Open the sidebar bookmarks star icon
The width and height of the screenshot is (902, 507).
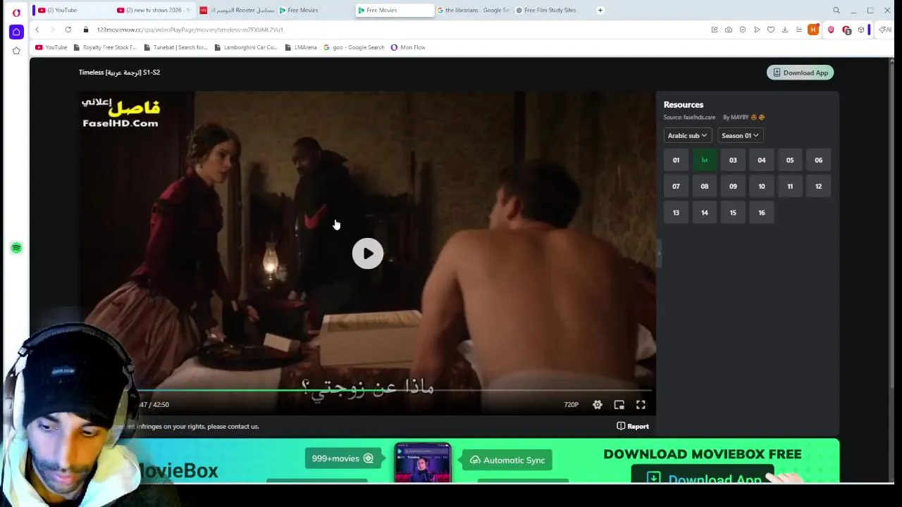[x=16, y=51]
